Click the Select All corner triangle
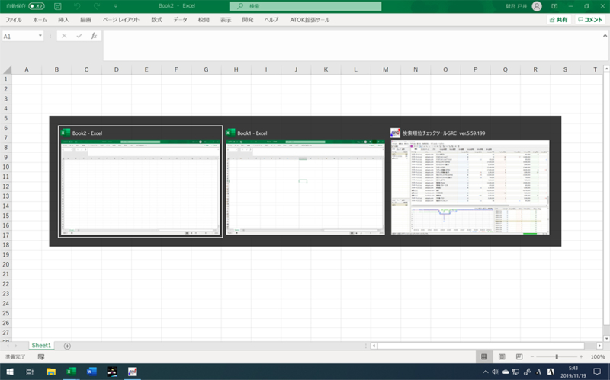 point(7,70)
